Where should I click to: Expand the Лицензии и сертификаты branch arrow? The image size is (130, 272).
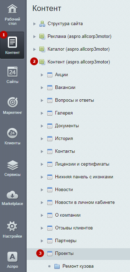pos(42,164)
